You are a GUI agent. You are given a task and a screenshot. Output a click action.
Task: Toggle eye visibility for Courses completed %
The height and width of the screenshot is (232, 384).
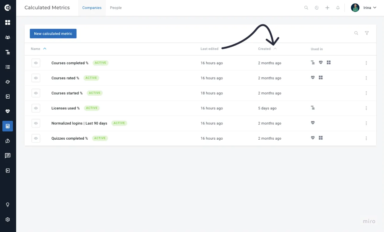36,63
